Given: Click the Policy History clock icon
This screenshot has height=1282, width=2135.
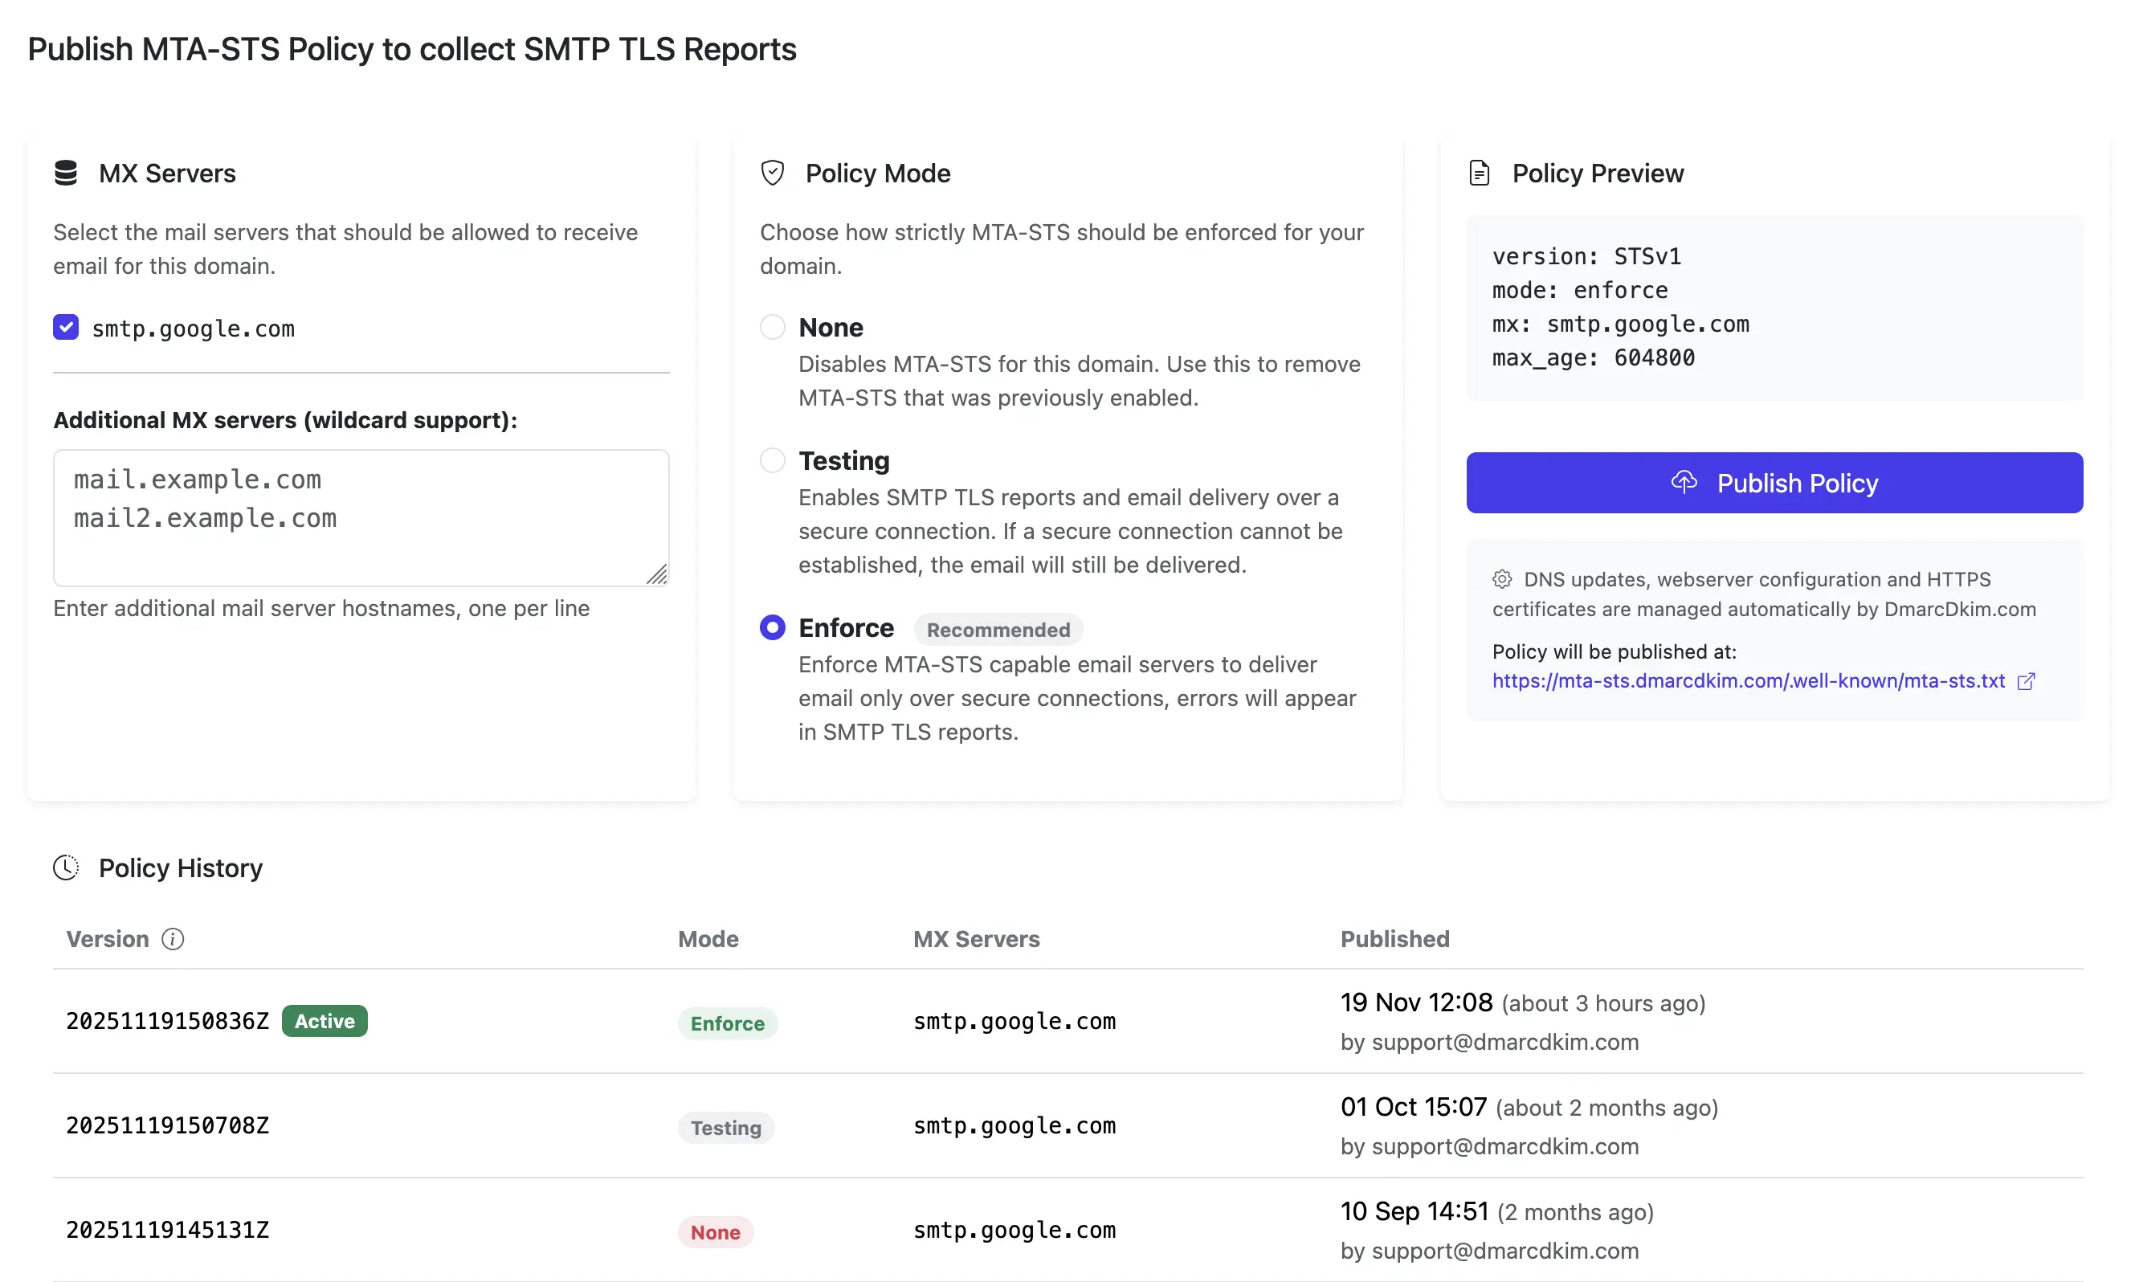Looking at the screenshot, I should (x=66, y=868).
